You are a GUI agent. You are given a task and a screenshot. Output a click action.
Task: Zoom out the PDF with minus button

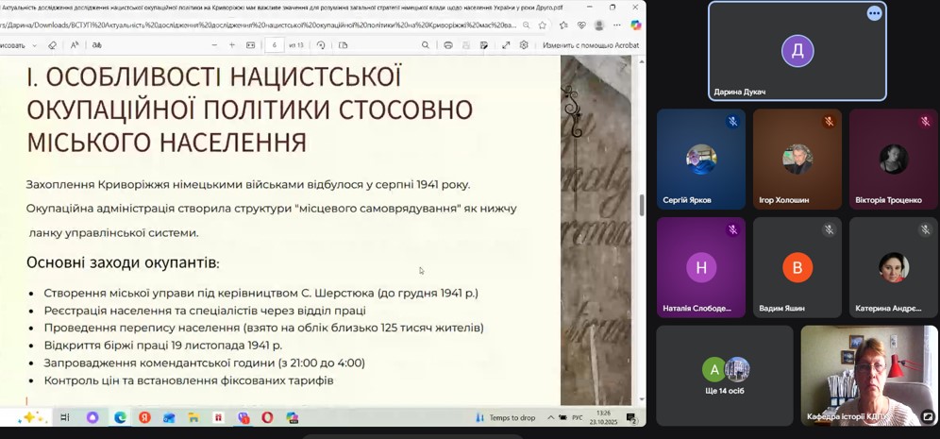[x=215, y=45]
